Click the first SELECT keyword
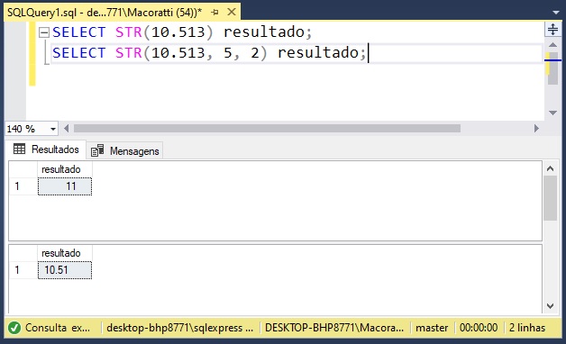The width and height of the screenshot is (566, 344). [x=79, y=32]
